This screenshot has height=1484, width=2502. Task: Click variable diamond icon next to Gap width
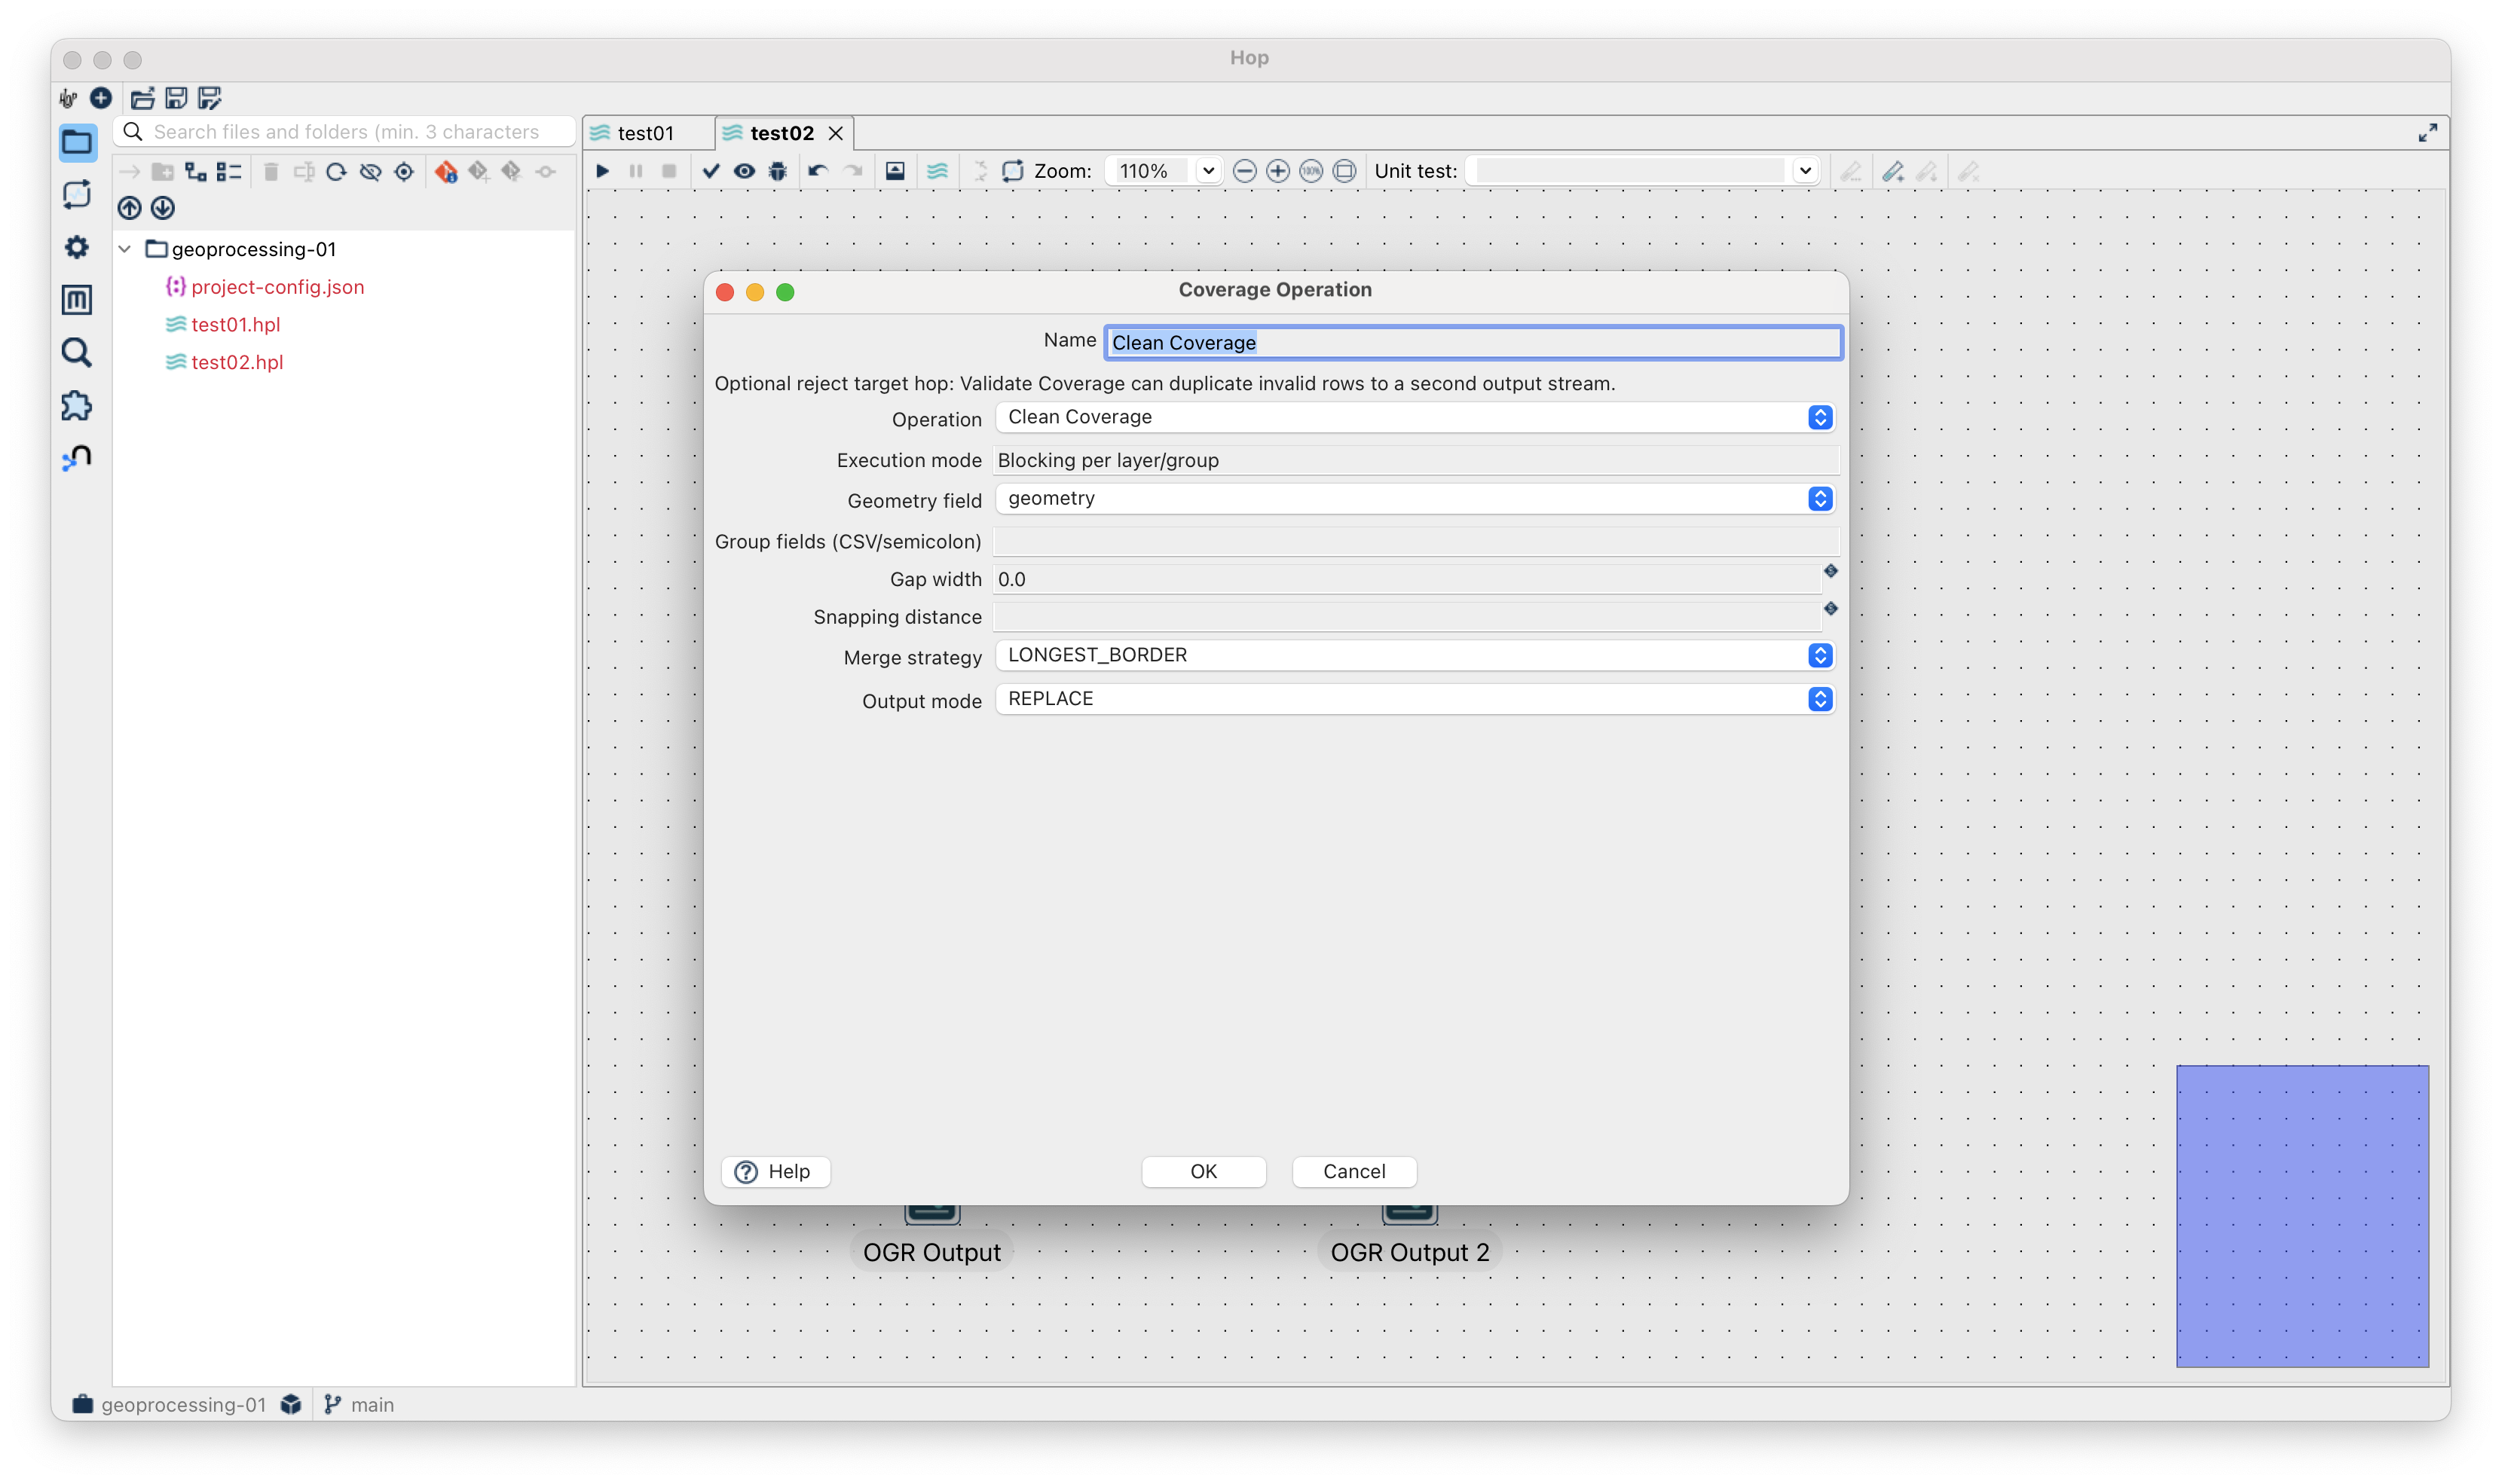1830,571
